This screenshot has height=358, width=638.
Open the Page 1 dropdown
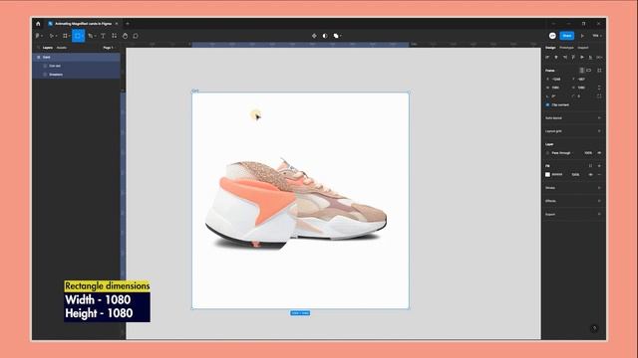pyautogui.click(x=109, y=48)
